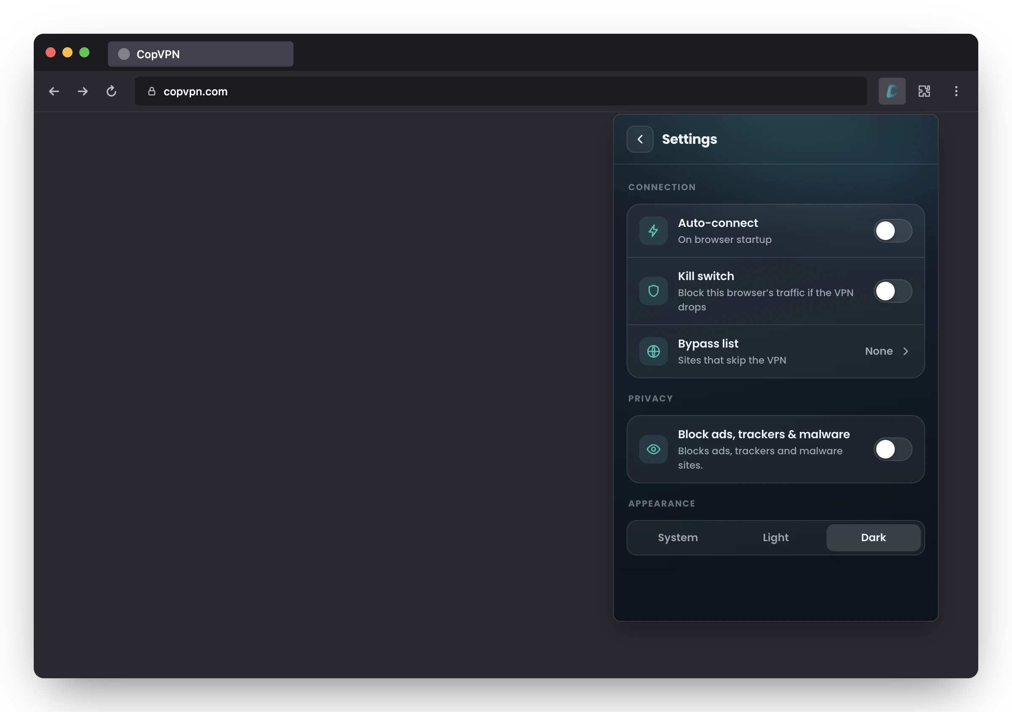The width and height of the screenshot is (1012, 712).
Task: Click the 'Block ads, trackers & malware' title
Action: pos(763,434)
